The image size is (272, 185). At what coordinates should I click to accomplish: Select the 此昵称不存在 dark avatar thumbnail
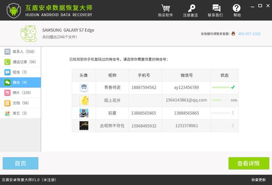(84, 125)
